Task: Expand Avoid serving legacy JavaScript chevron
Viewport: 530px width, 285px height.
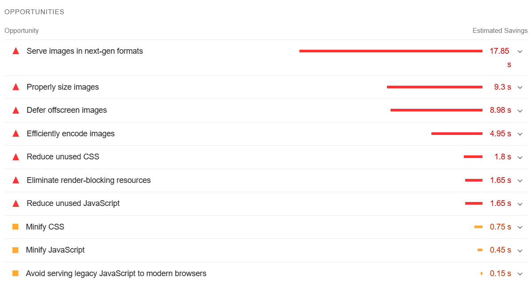Action: pos(520,274)
